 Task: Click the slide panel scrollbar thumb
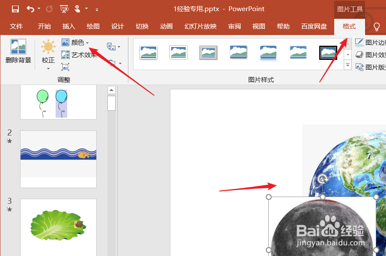coord(111,103)
